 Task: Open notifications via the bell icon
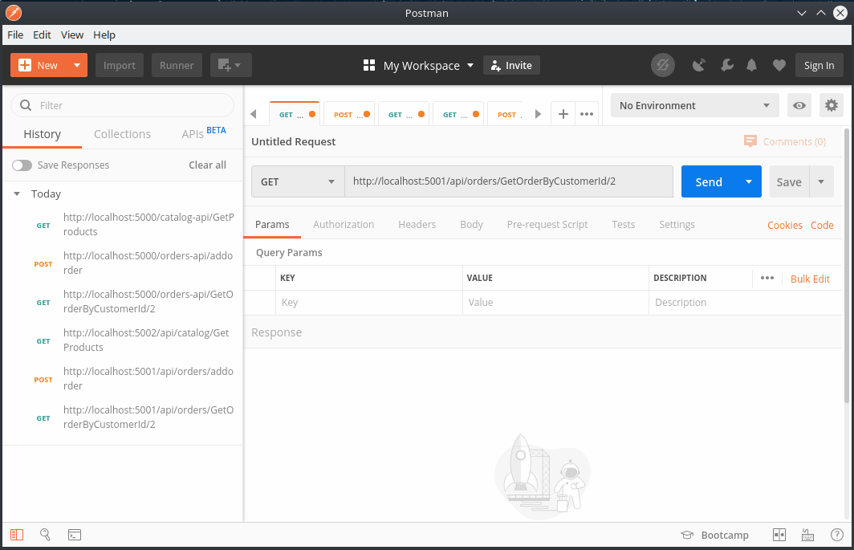pyautogui.click(x=751, y=65)
